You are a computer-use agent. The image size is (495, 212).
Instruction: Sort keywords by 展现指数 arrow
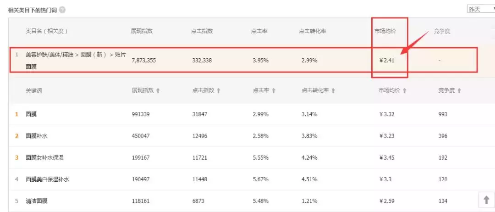point(158,91)
